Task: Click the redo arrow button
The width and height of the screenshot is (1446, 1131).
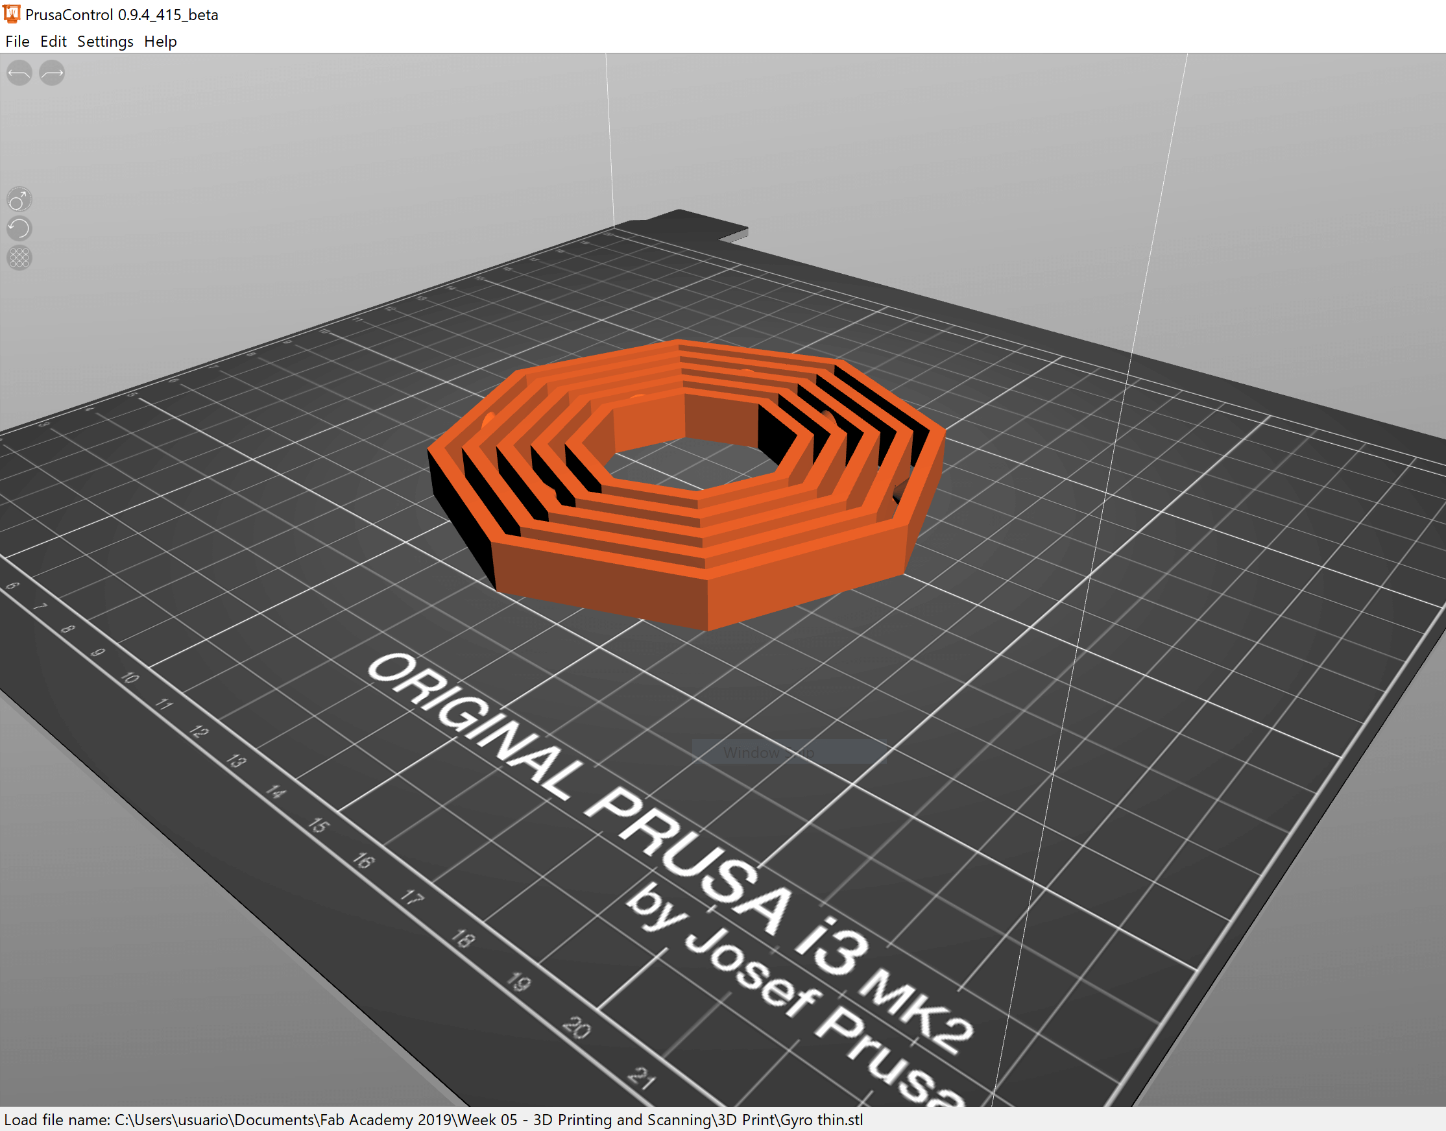Action: [52, 73]
